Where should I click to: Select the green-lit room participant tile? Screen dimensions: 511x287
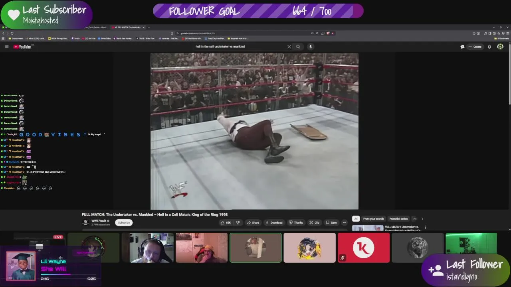tap(471, 248)
